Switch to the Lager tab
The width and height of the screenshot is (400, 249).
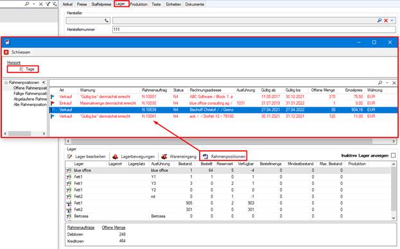pyautogui.click(x=121, y=4)
